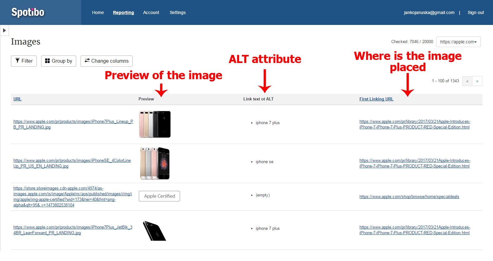Screen dimensions: 493x261
Task: Click the Apple Certified preview image
Action: [159, 196]
